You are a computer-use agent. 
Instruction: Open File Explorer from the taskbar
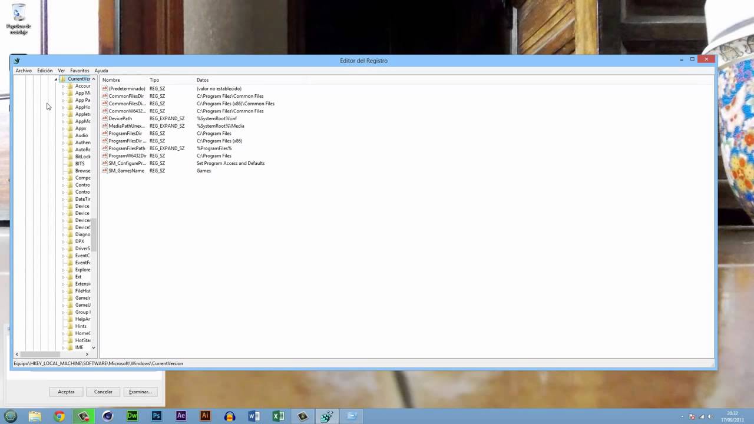(x=35, y=416)
